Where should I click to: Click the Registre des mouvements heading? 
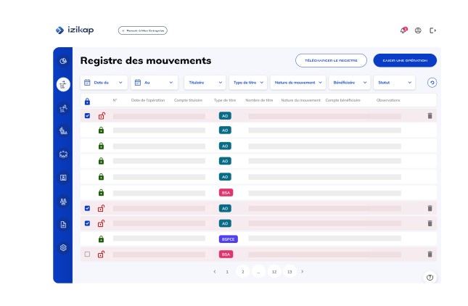(x=146, y=60)
